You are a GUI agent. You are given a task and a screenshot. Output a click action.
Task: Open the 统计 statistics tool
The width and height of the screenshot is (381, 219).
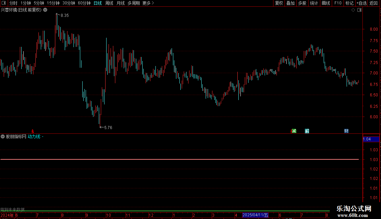pyautogui.click(x=314, y=3)
